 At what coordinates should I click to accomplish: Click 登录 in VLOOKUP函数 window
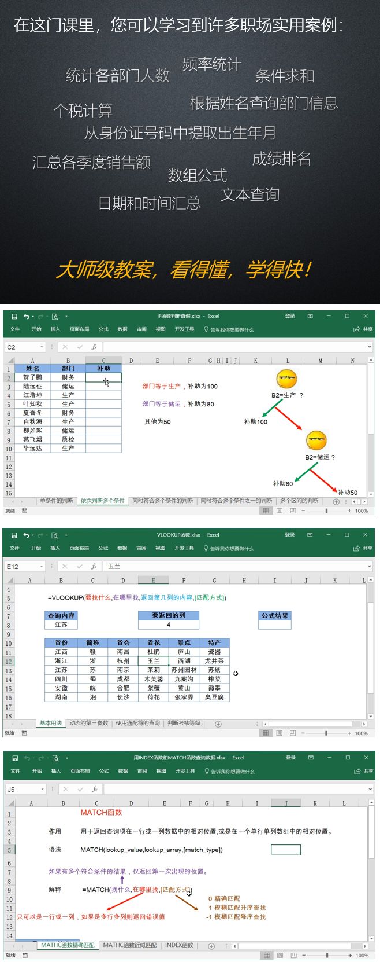tap(290, 535)
